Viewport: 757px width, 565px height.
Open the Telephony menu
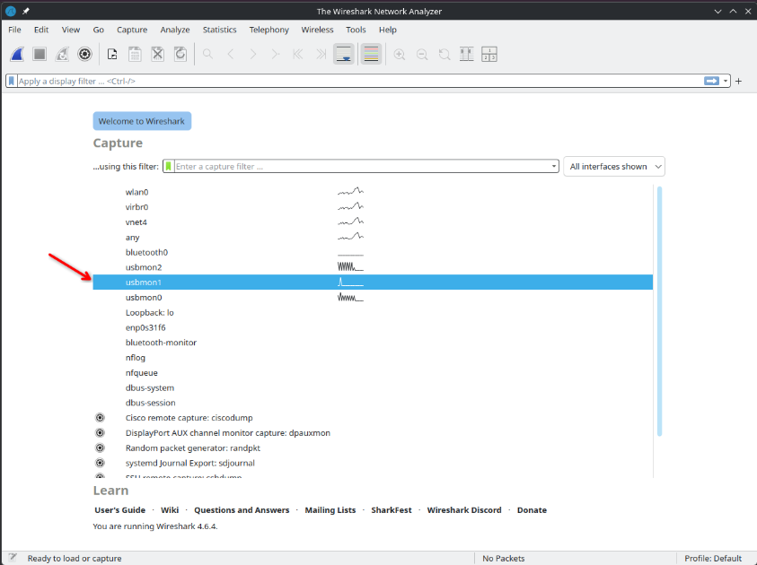click(269, 30)
